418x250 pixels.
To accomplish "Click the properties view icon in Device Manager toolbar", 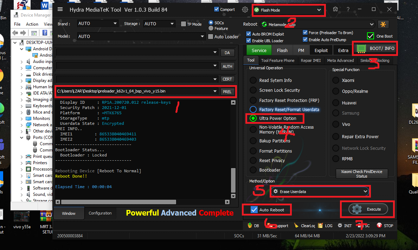I will click(34, 33).
